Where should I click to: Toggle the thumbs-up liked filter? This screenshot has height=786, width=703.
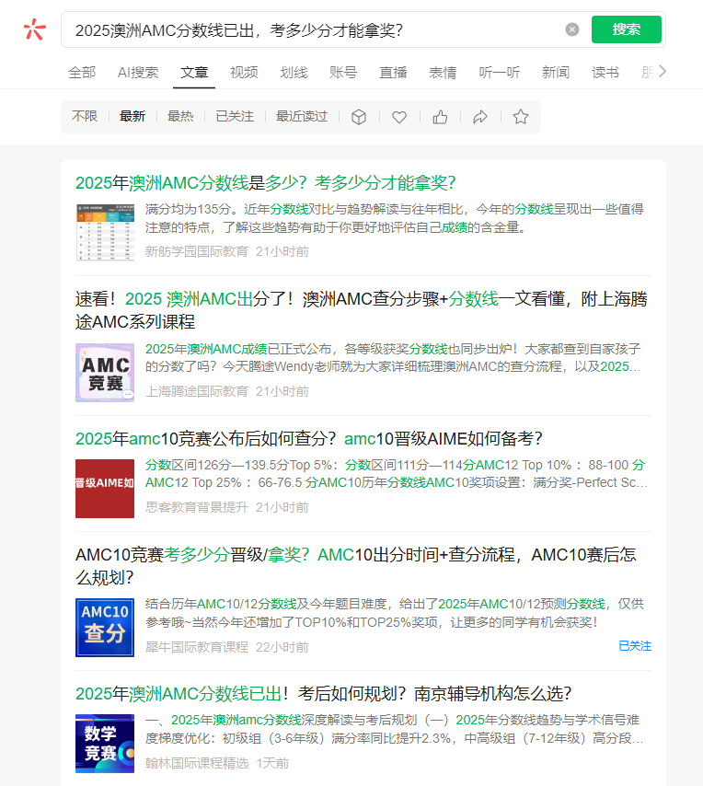click(x=440, y=117)
